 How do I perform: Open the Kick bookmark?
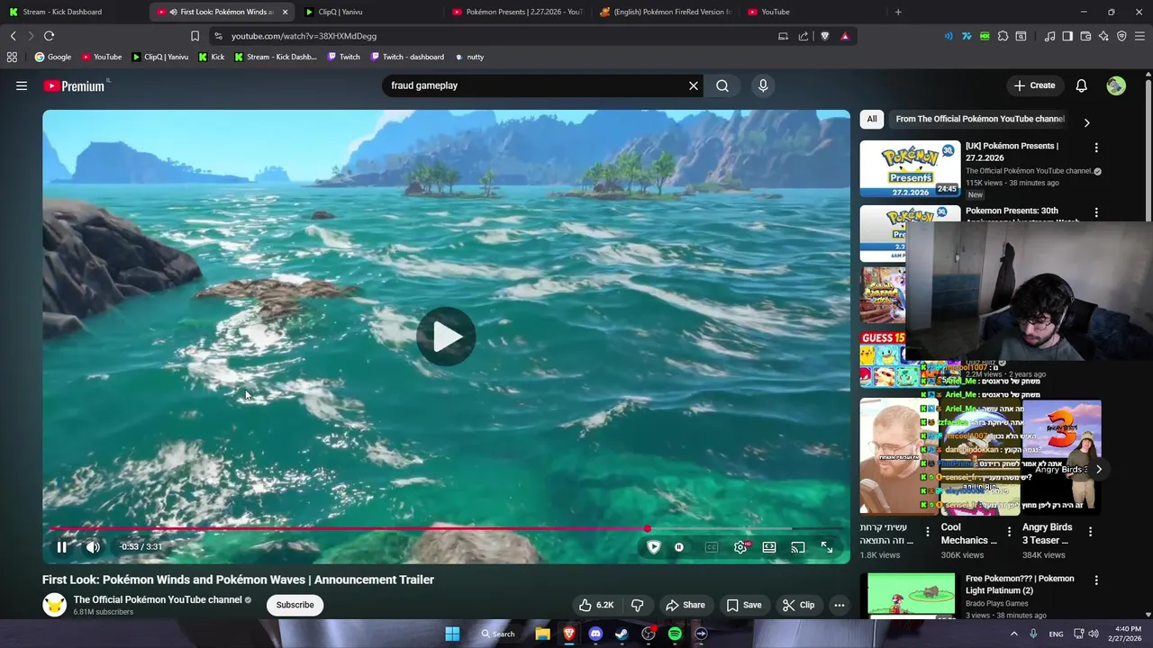pos(211,57)
